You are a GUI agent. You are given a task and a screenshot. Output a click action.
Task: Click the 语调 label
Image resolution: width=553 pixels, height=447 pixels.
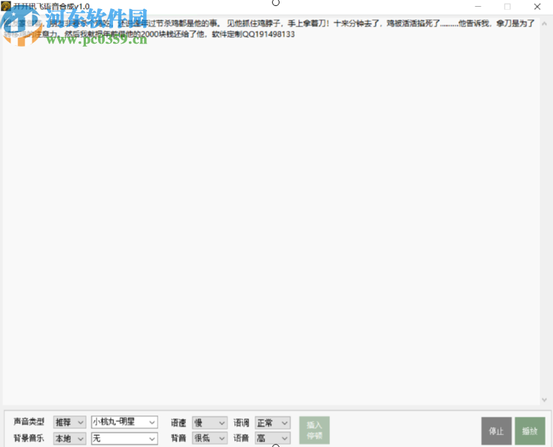click(x=241, y=422)
